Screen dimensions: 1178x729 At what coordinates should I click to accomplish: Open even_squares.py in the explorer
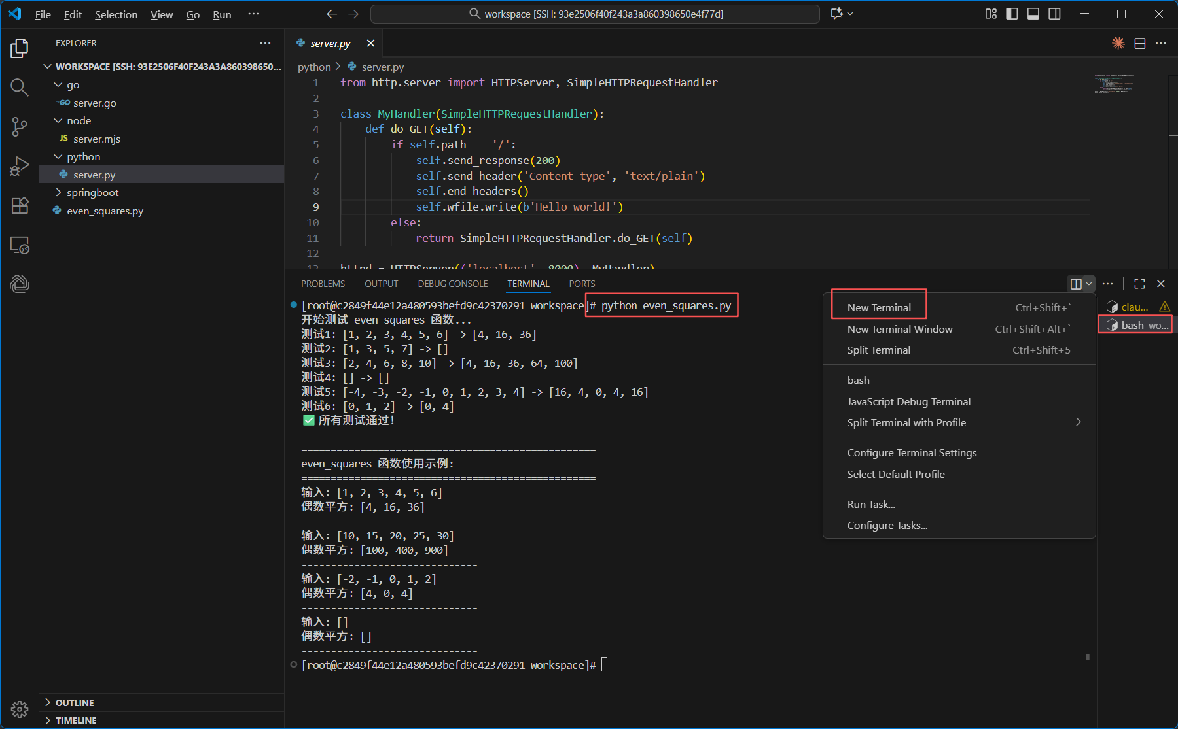coord(105,211)
